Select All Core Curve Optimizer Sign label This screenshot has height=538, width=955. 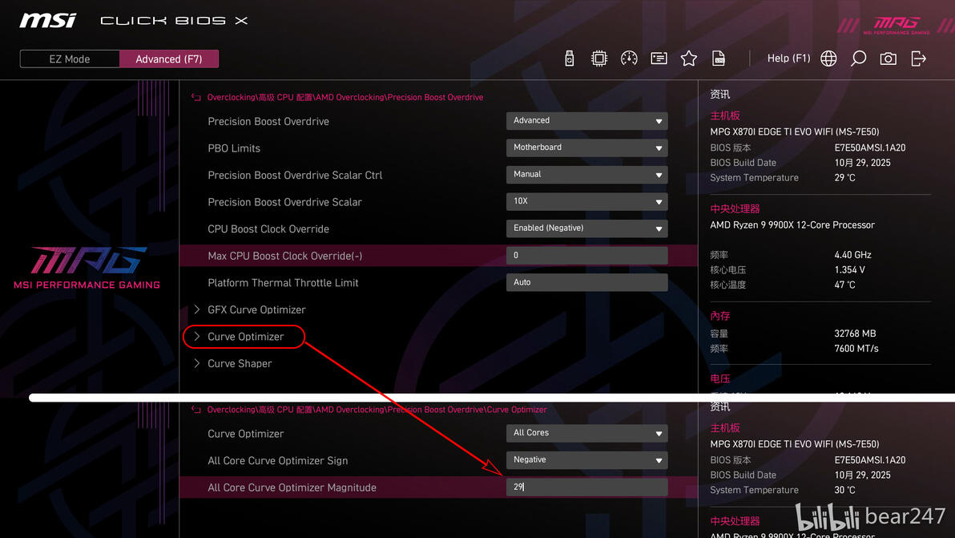pyautogui.click(x=278, y=460)
